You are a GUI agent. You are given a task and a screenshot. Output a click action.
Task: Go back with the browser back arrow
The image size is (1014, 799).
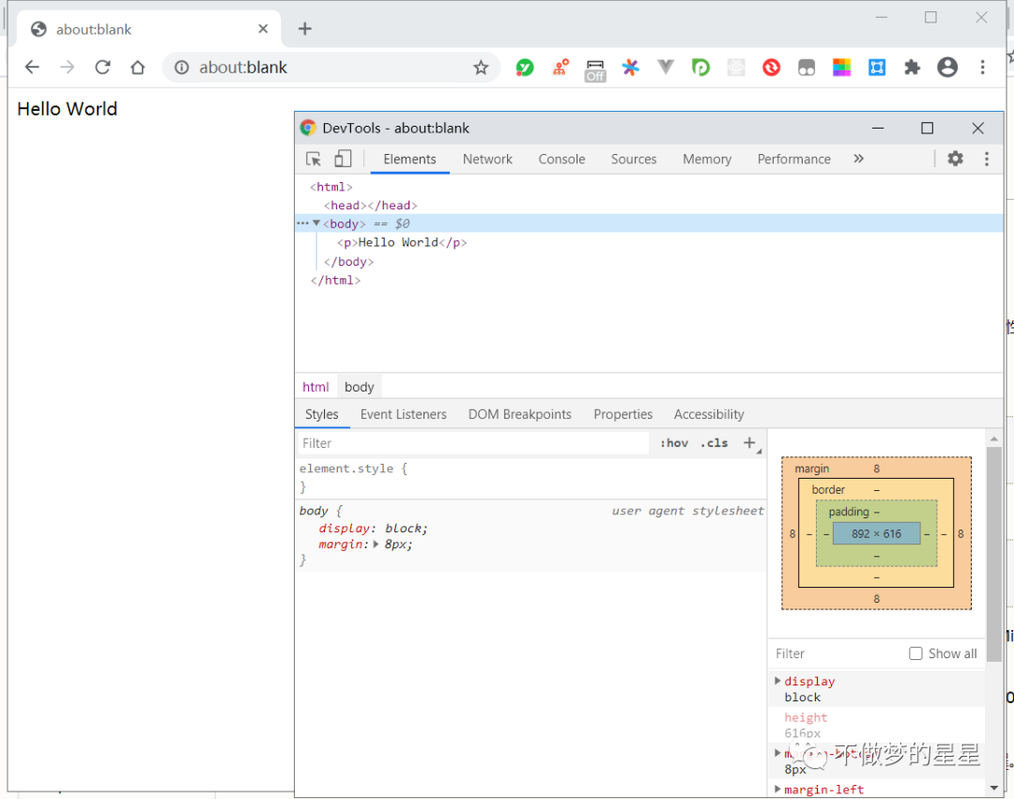(x=32, y=68)
